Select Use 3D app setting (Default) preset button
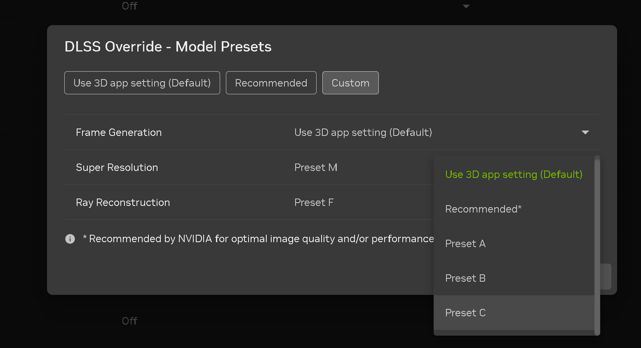Image resolution: width=641 pixels, height=348 pixels. pos(142,83)
